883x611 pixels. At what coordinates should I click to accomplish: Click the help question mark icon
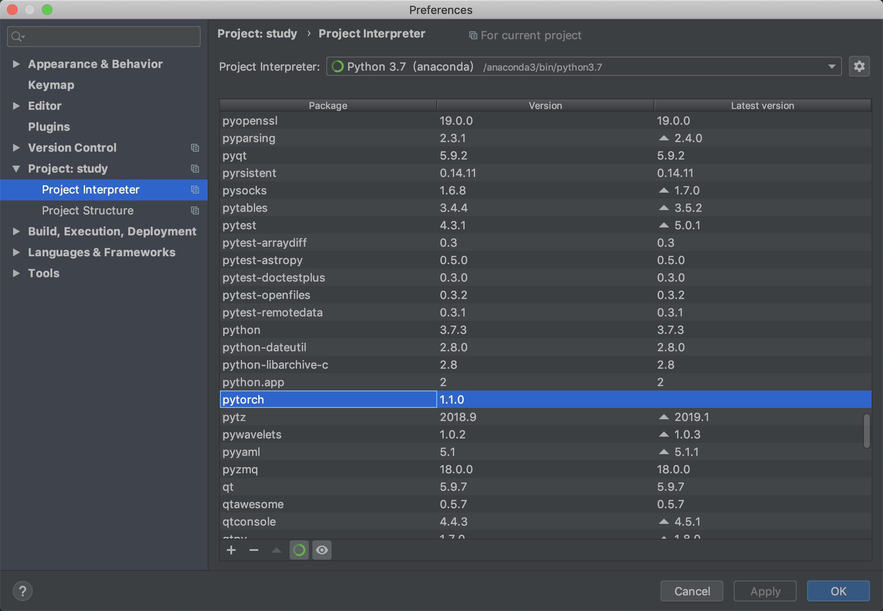23,591
